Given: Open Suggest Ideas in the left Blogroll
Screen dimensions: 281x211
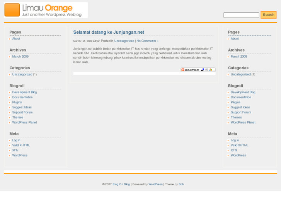Looking at the screenshot, I should [x=22, y=107].
